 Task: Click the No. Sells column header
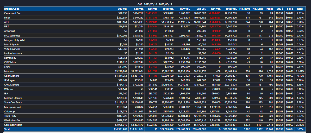[x=258, y=9]
